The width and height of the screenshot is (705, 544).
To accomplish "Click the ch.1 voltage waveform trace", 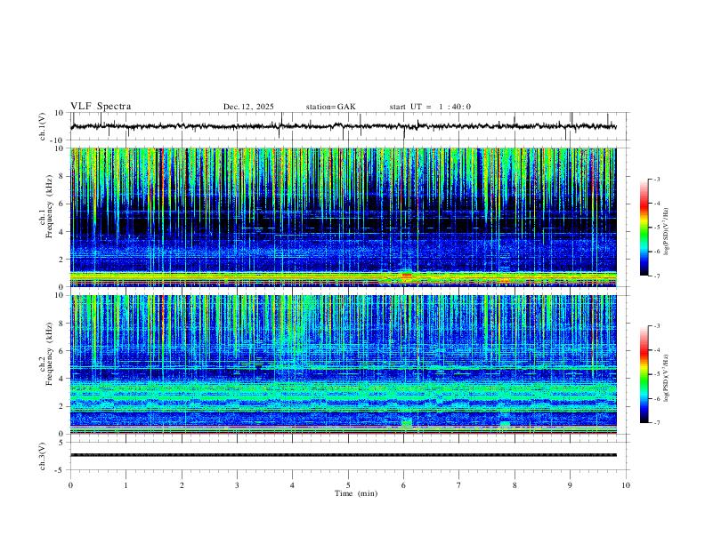I will click(x=343, y=126).
